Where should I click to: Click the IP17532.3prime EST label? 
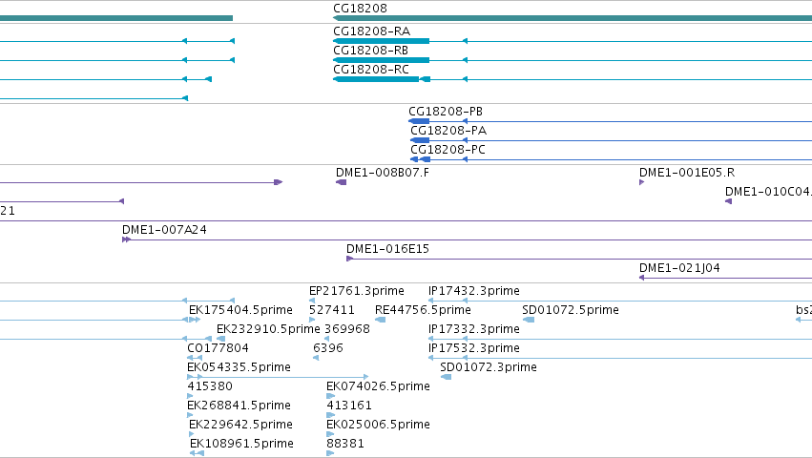(474, 348)
